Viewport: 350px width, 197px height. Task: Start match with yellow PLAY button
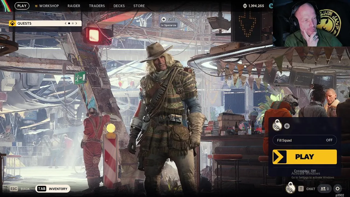pos(305,157)
